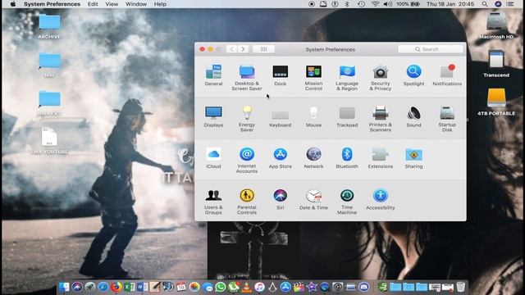This screenshot has height=295, width=525.
Task: Open Spotlight search from menu bar
Action: 485,4
